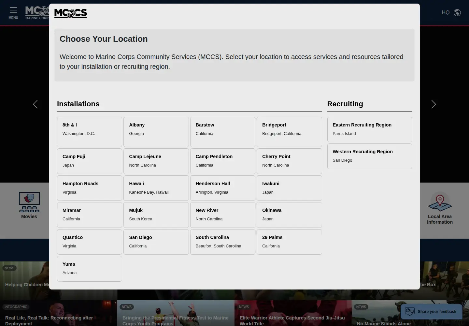Choose South Carolina, Beaufort card
Screen dimensions: 469x326
tap(223, 242)
